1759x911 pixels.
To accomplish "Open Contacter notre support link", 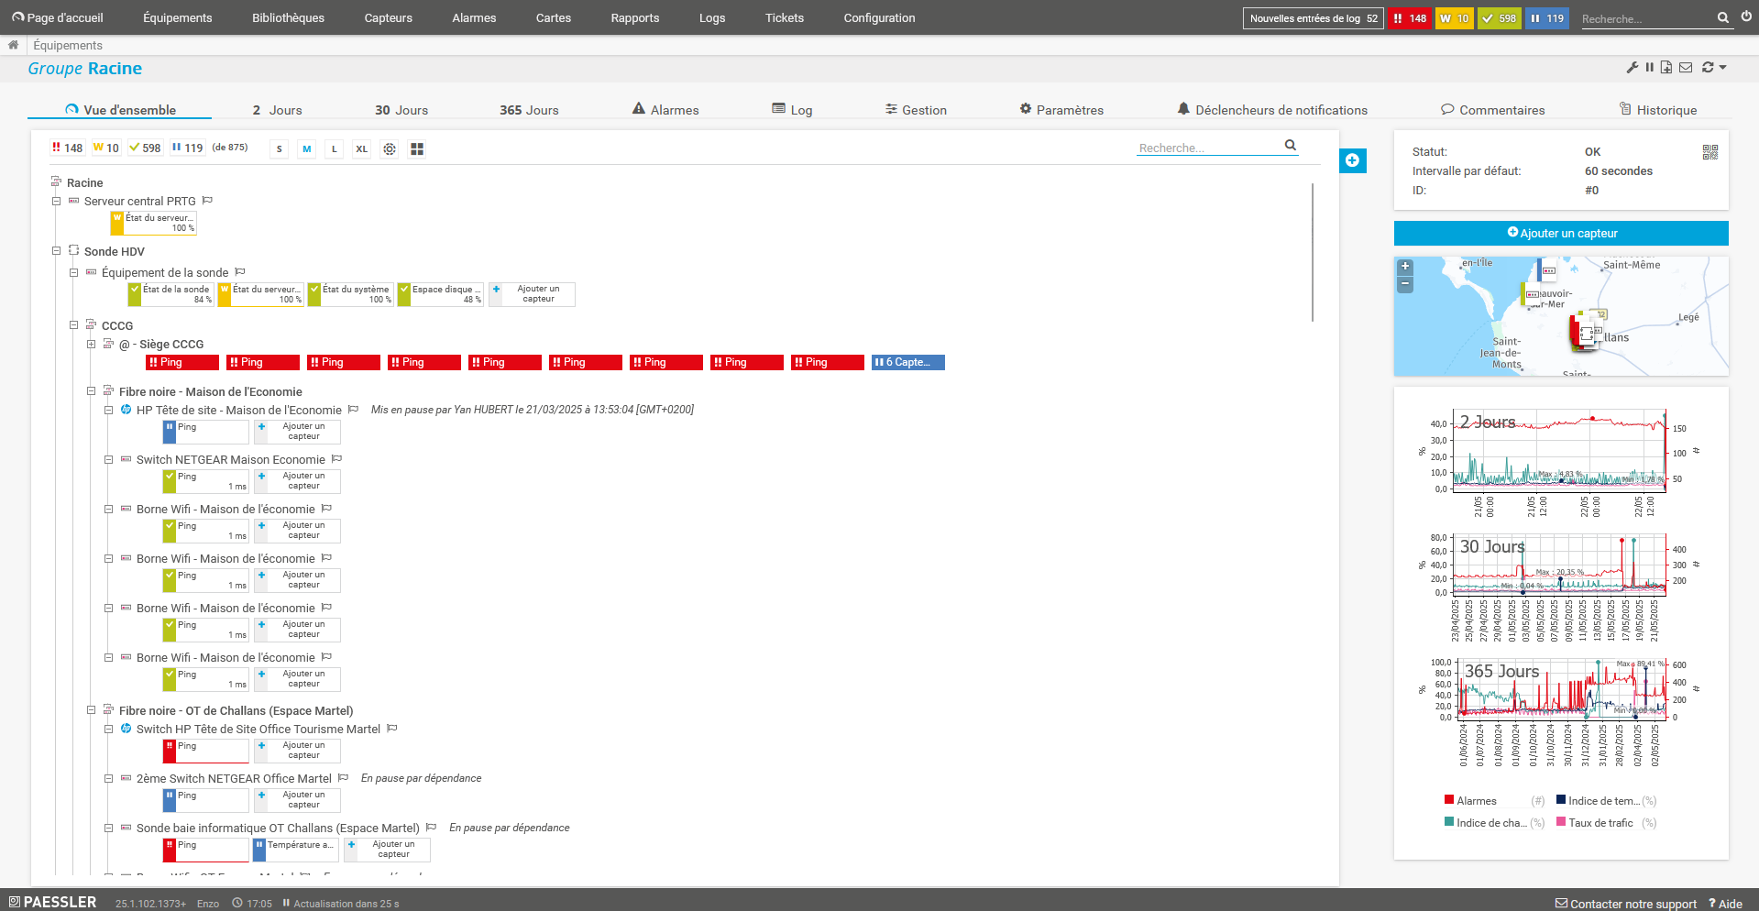I will click(1626, 904).
